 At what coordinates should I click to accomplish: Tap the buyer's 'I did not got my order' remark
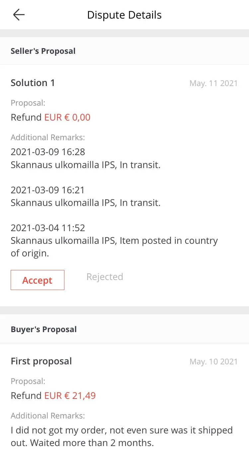coord(122,436)
